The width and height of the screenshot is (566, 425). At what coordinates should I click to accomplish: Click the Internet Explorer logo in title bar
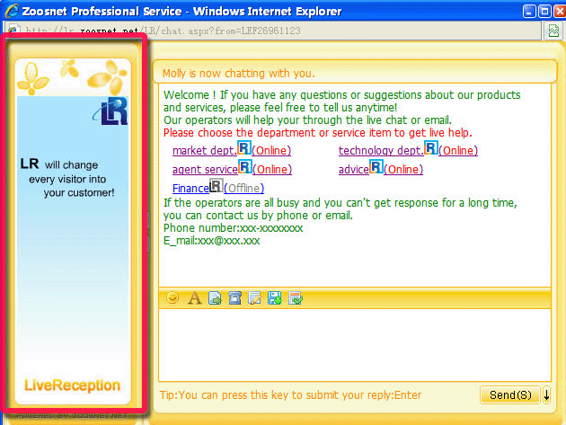(x=12, y=11)
